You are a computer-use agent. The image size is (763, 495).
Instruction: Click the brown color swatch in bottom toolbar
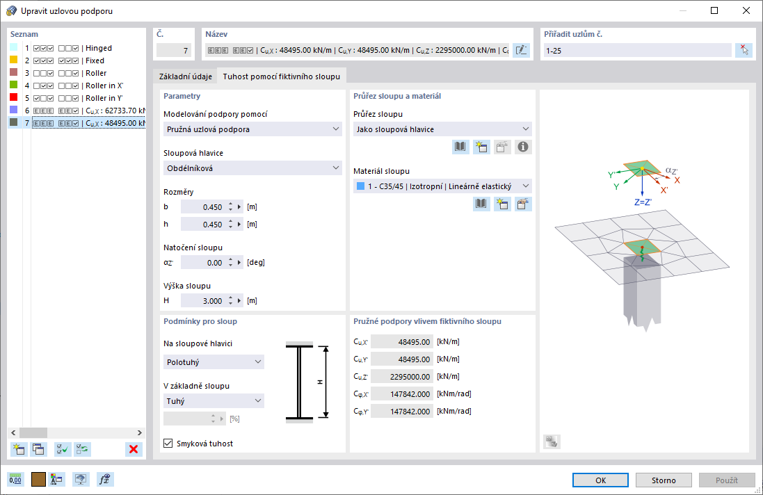pyautogui.click(x=38, y=480)
